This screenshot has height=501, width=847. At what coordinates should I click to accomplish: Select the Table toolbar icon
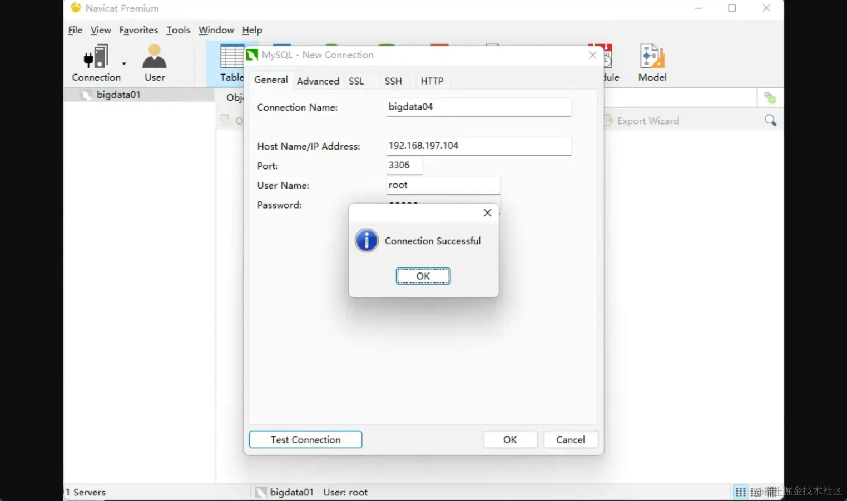(231, 63)
